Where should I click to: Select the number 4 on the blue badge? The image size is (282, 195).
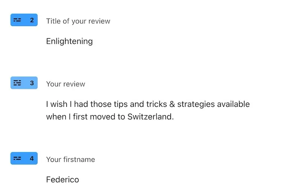pos(32,158)
